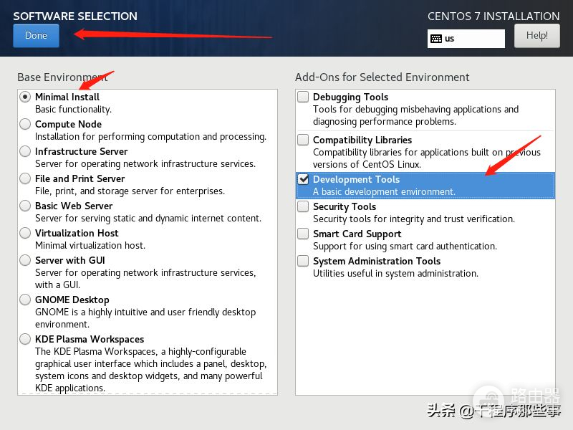Select Infrastructure Server radio option
Screen dimensions: 573x430
click(x=26, y=151)
